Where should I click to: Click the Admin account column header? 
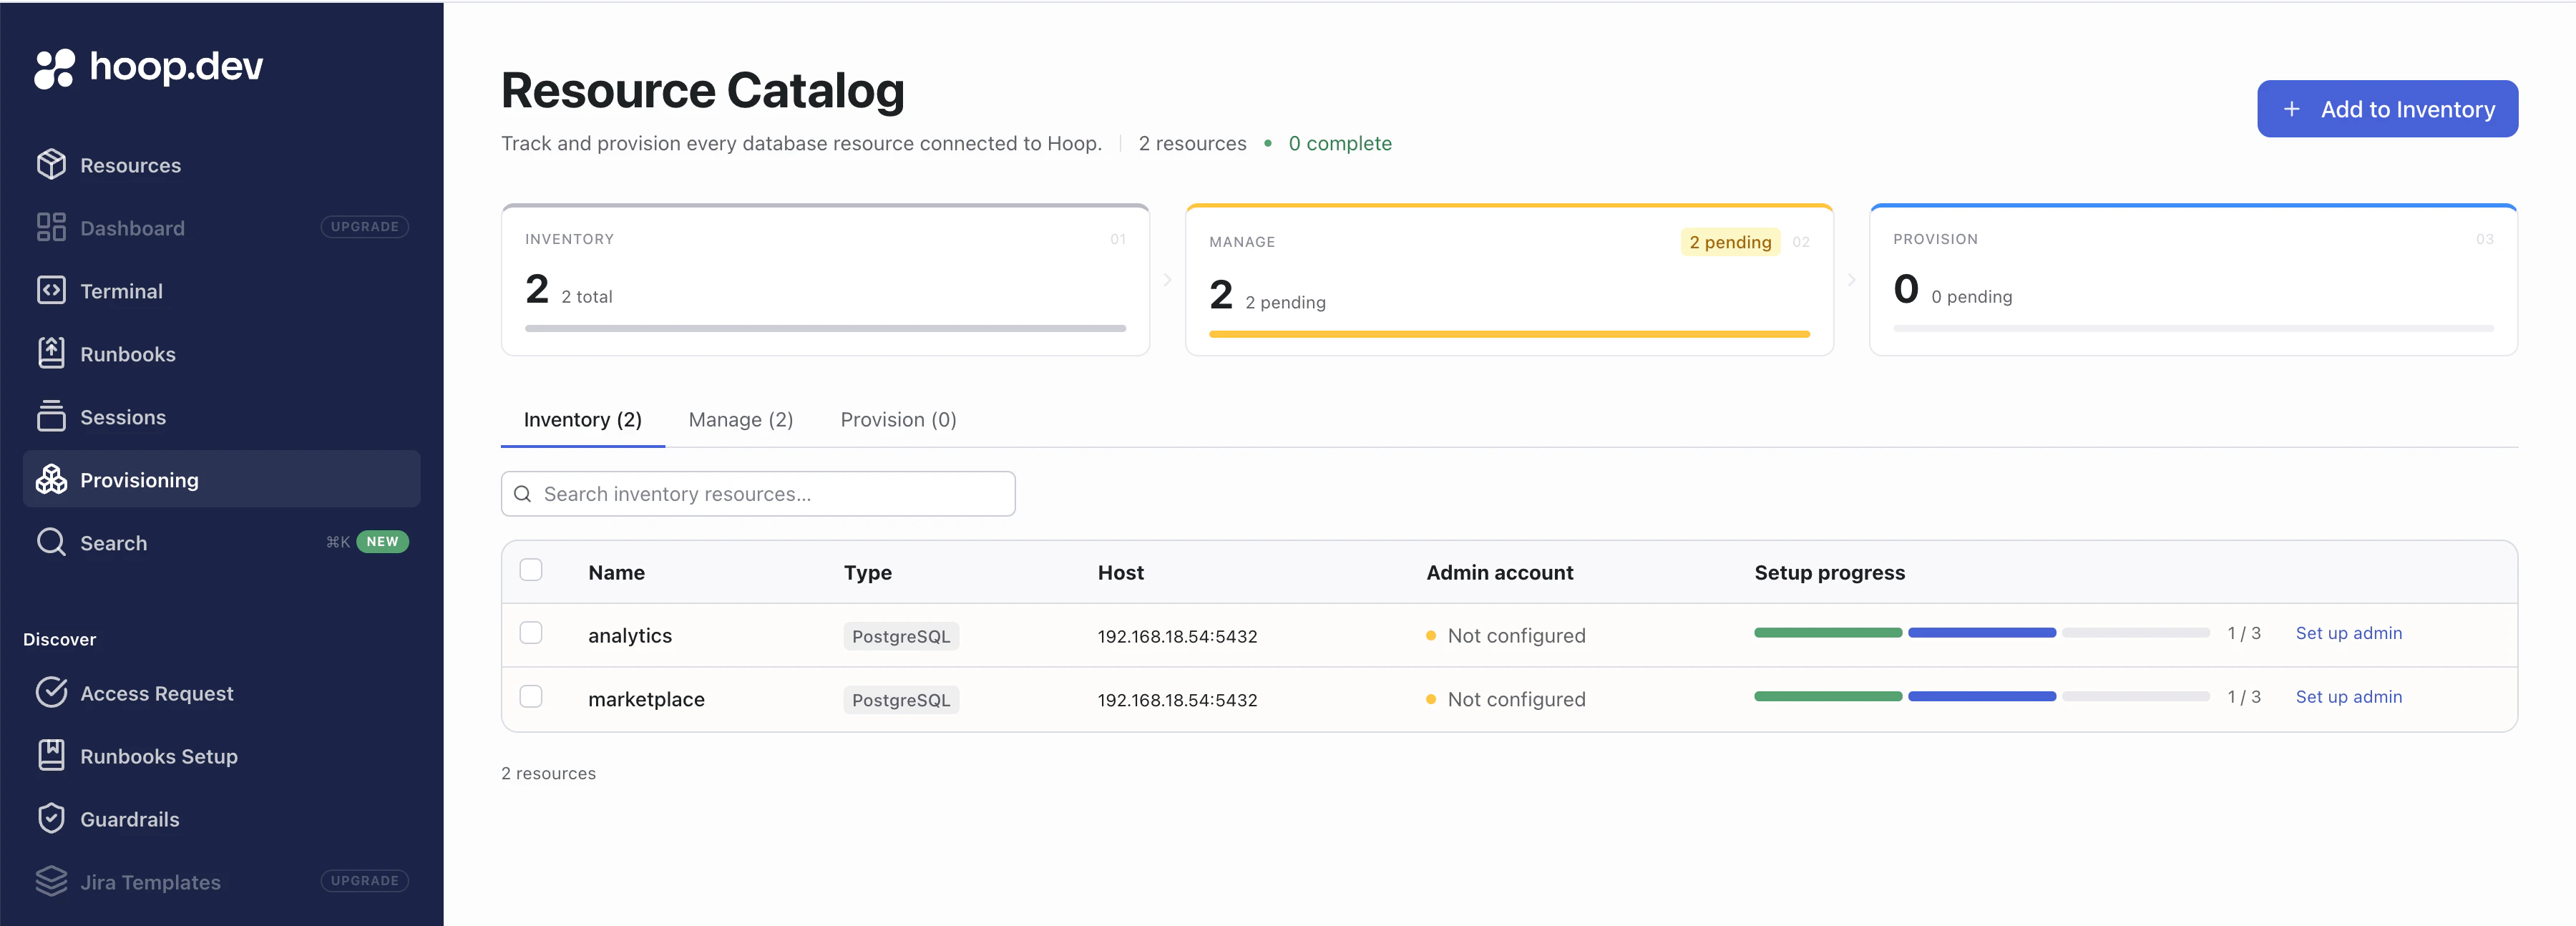click(1499, 573)
